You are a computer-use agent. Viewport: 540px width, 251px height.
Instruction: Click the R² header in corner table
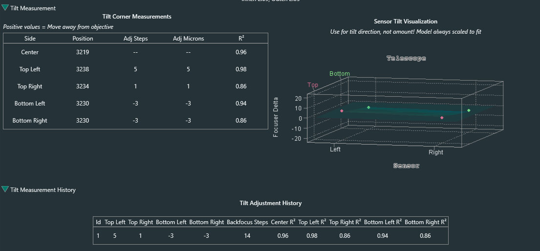pyautogui.click(x=241, y=39)
